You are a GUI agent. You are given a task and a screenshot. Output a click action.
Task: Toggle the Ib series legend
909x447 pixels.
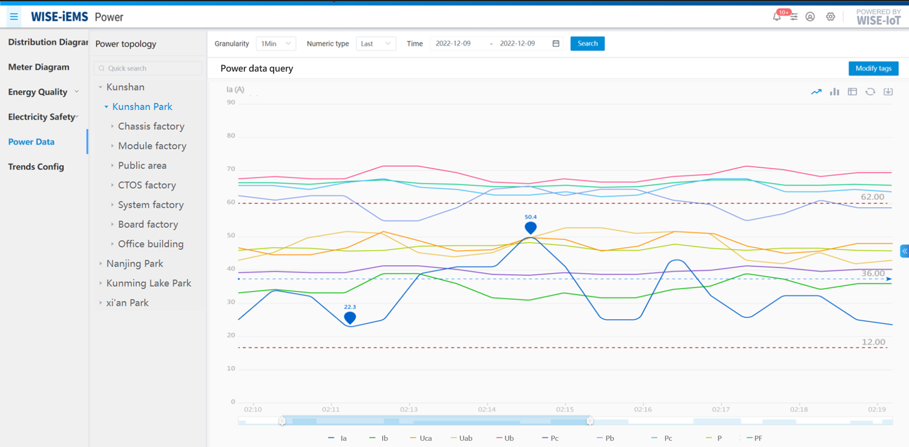pyautogui.click(x=378, y=438)
